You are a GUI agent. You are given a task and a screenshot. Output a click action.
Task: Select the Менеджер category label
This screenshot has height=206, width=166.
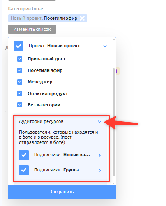(40, 82)
